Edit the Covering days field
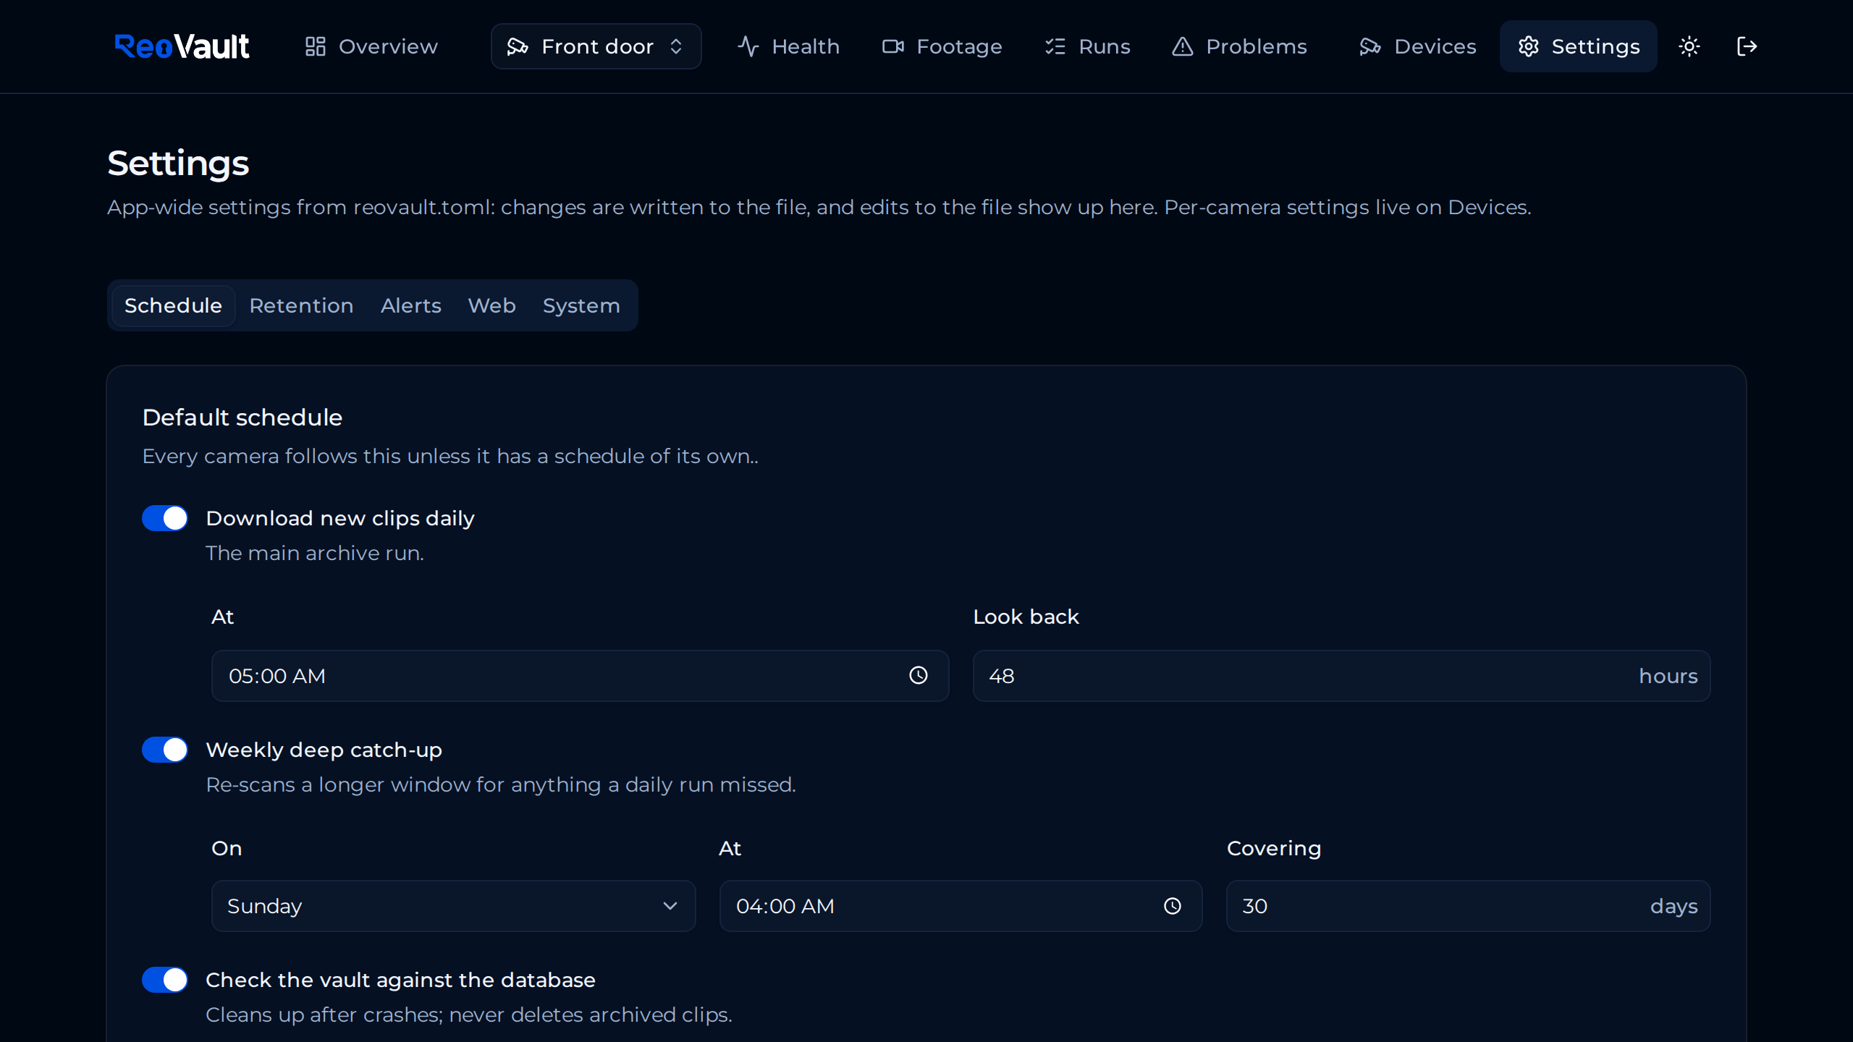The height and width of the screenshot is (1042, 1853). tap(1468, 906)
